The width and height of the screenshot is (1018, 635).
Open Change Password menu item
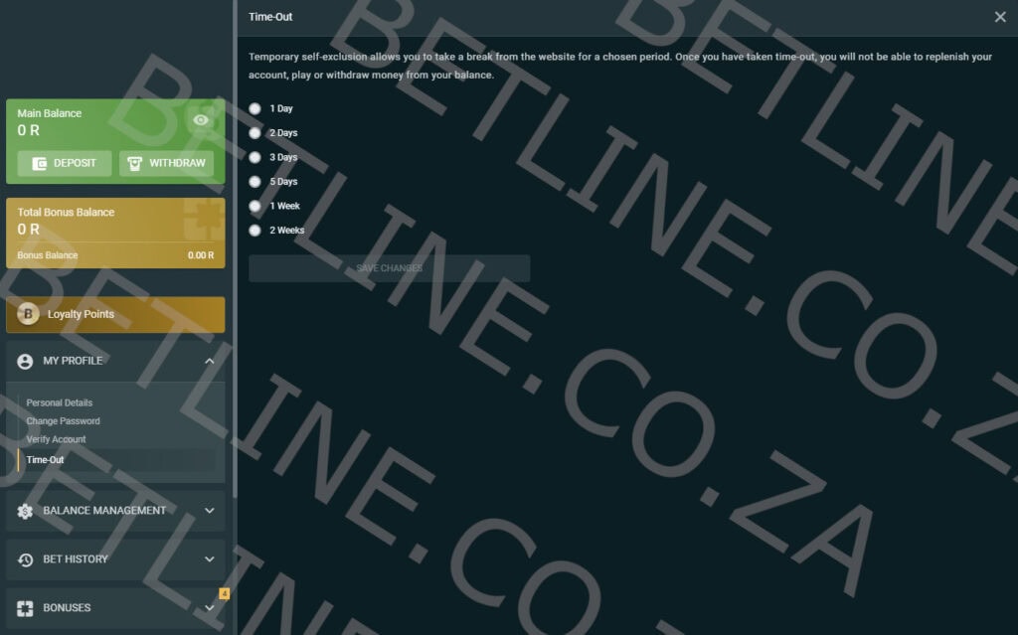[63, 420]
